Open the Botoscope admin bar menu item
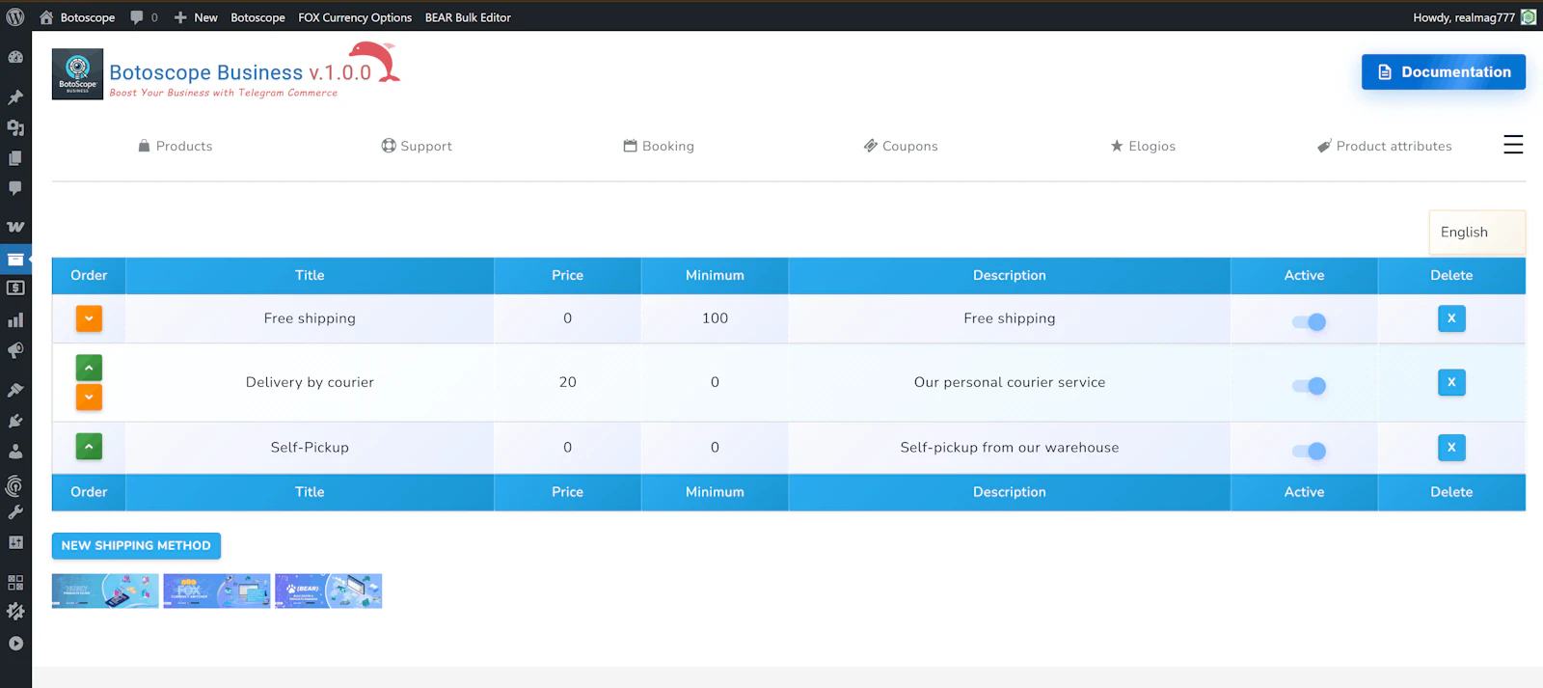This screenshot has height=688, width=1543. point(257,17)
